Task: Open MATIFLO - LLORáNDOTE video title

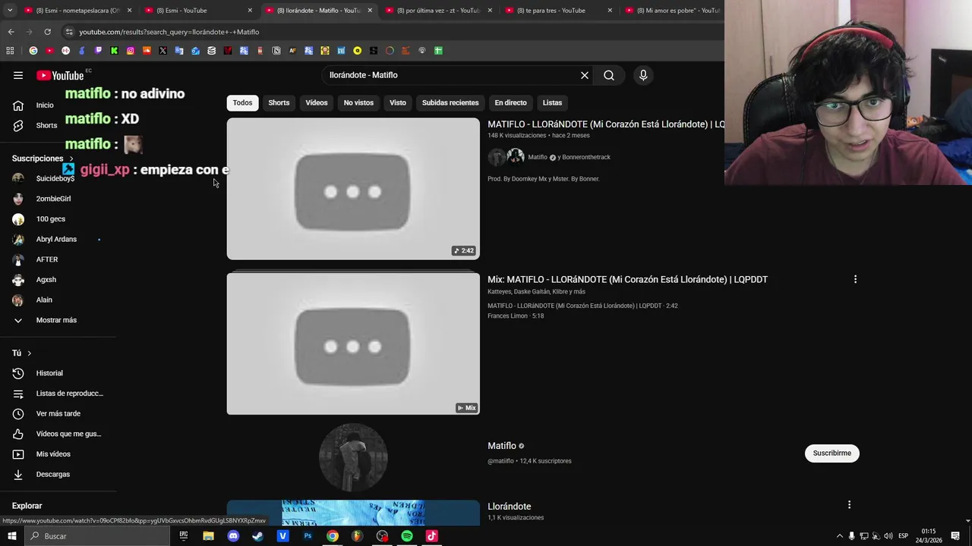Action: 606,124
